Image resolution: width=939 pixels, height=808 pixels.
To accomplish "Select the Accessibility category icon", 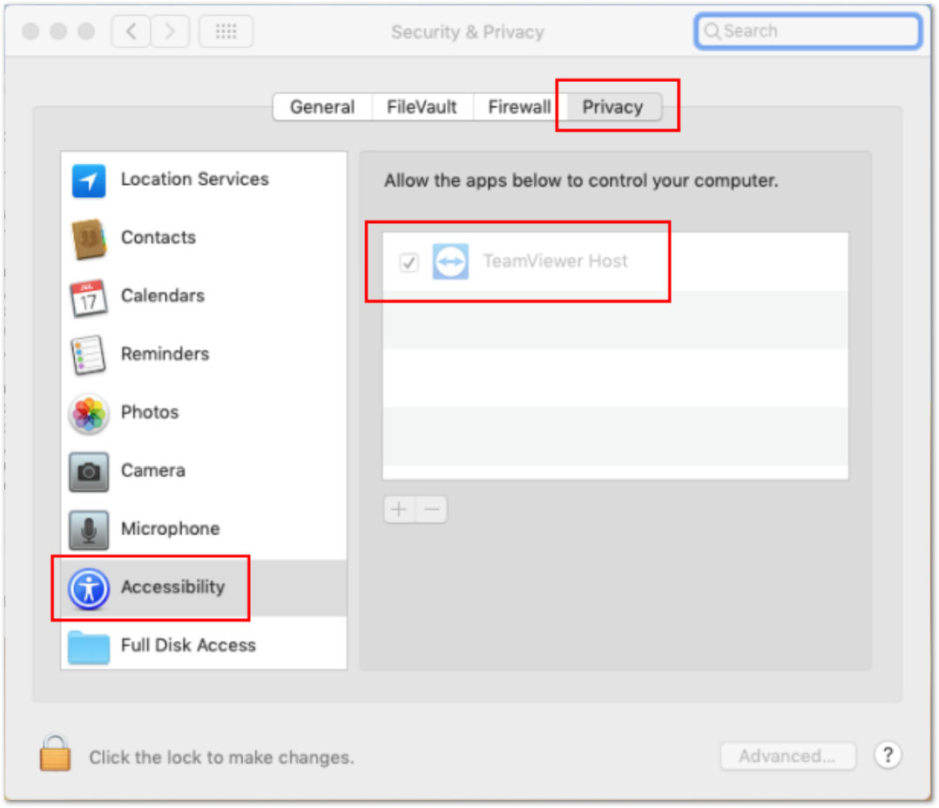I will pyautogui.click(x=89, y=588).
